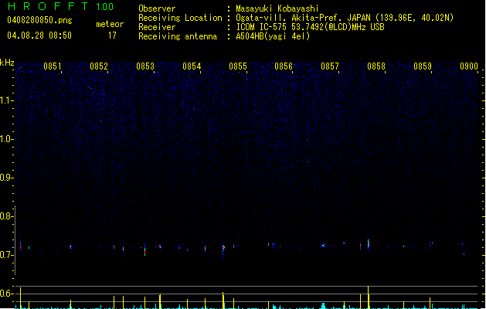Click the cyan noise bump near 0857
This screenshot has height=309, width=486.
coord(323,306)
